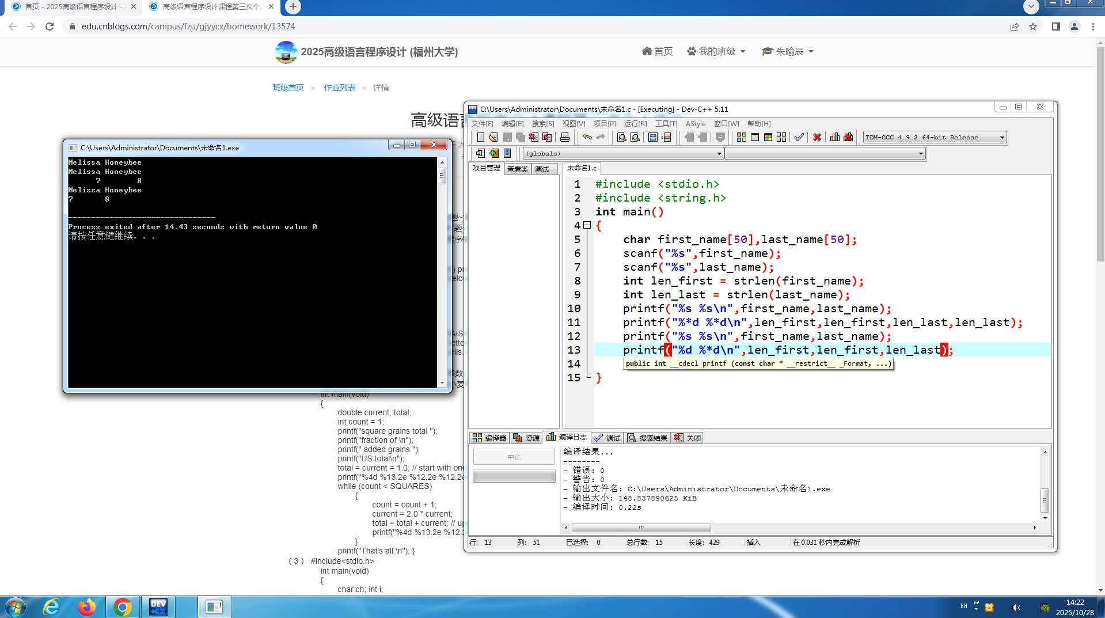Click the Internet Explorer icon in the taskbar
Screen dimensions: 1105x618
point(52,607)
